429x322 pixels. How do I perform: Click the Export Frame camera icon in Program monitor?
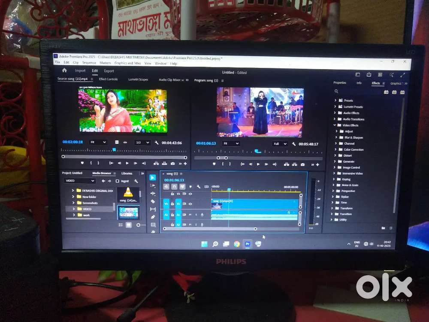coord(302,164)
